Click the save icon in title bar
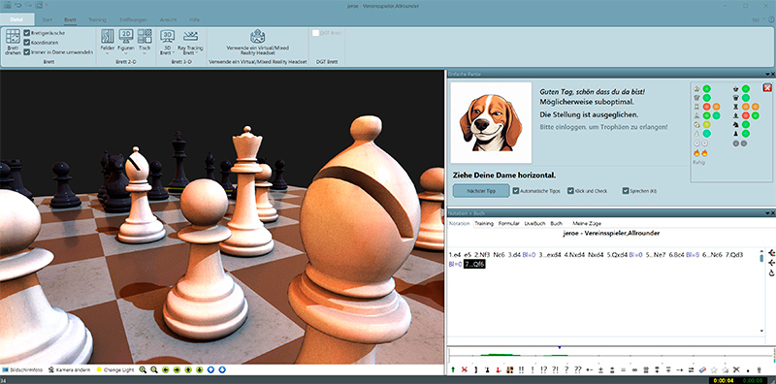This screenshot has height=384, width=776. click(7, 5)
